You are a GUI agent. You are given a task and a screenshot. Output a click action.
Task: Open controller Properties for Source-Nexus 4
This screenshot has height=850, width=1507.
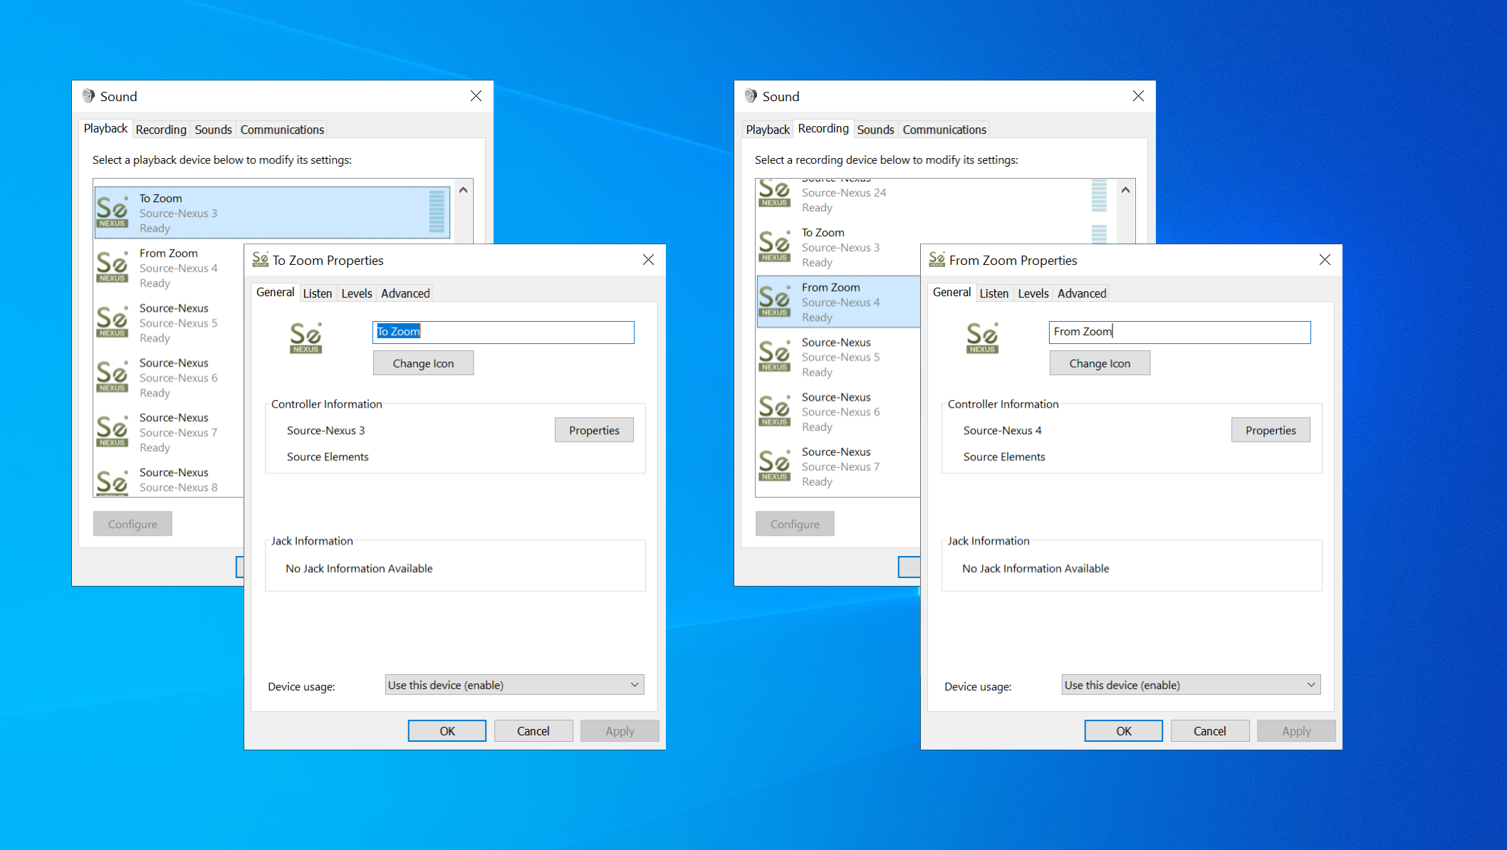point(1271,430)
